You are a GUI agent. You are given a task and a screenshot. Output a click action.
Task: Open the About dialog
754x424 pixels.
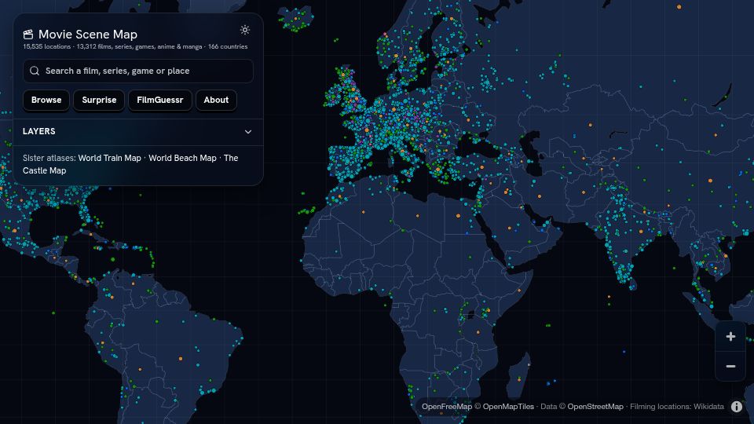[x=216, y=100]
